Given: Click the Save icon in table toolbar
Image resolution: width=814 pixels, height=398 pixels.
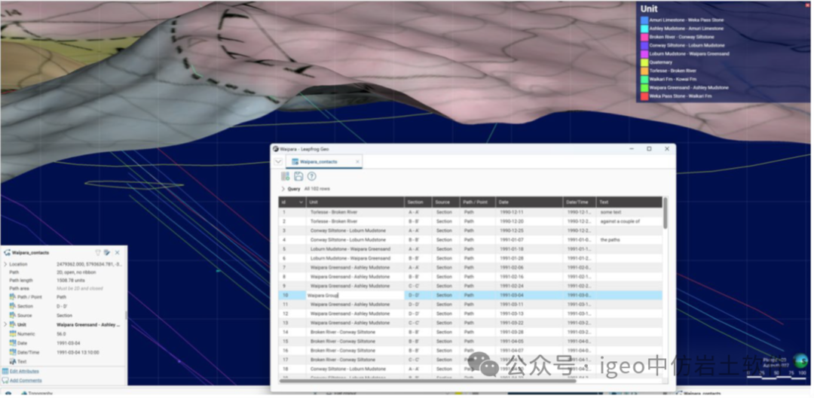Looking at the screenshot, I should pyautogui.click(x=298, y=176).
